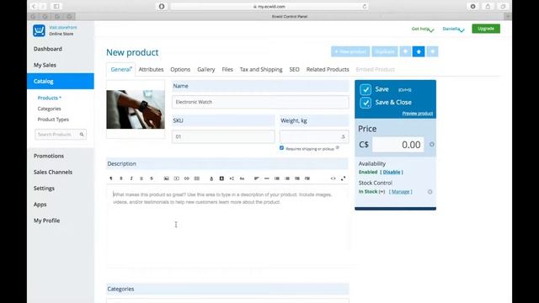539x303 pixels.
Task: Click the Ecwid cart logo icon
Action: [40, 30]
